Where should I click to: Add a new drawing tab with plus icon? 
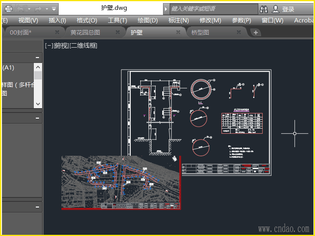coord(256,33)
